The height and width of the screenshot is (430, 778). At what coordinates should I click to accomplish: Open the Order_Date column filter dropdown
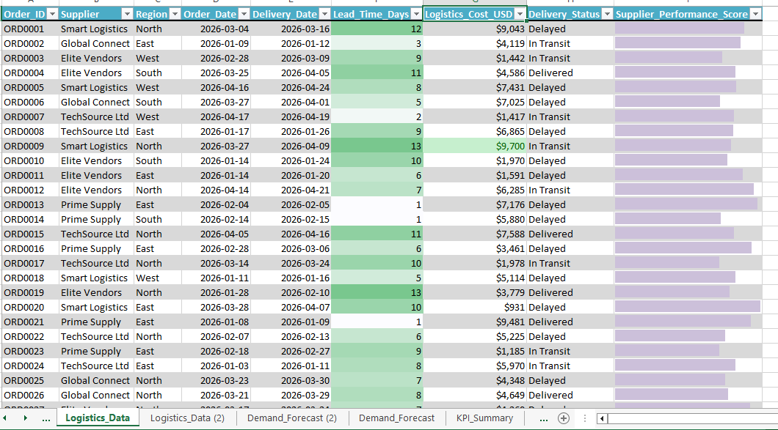(x=244, y=14)
